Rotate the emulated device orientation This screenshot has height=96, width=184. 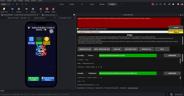55,18
